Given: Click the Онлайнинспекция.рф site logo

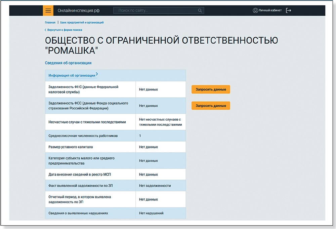Looking at the screenshot, I should 78,10.
